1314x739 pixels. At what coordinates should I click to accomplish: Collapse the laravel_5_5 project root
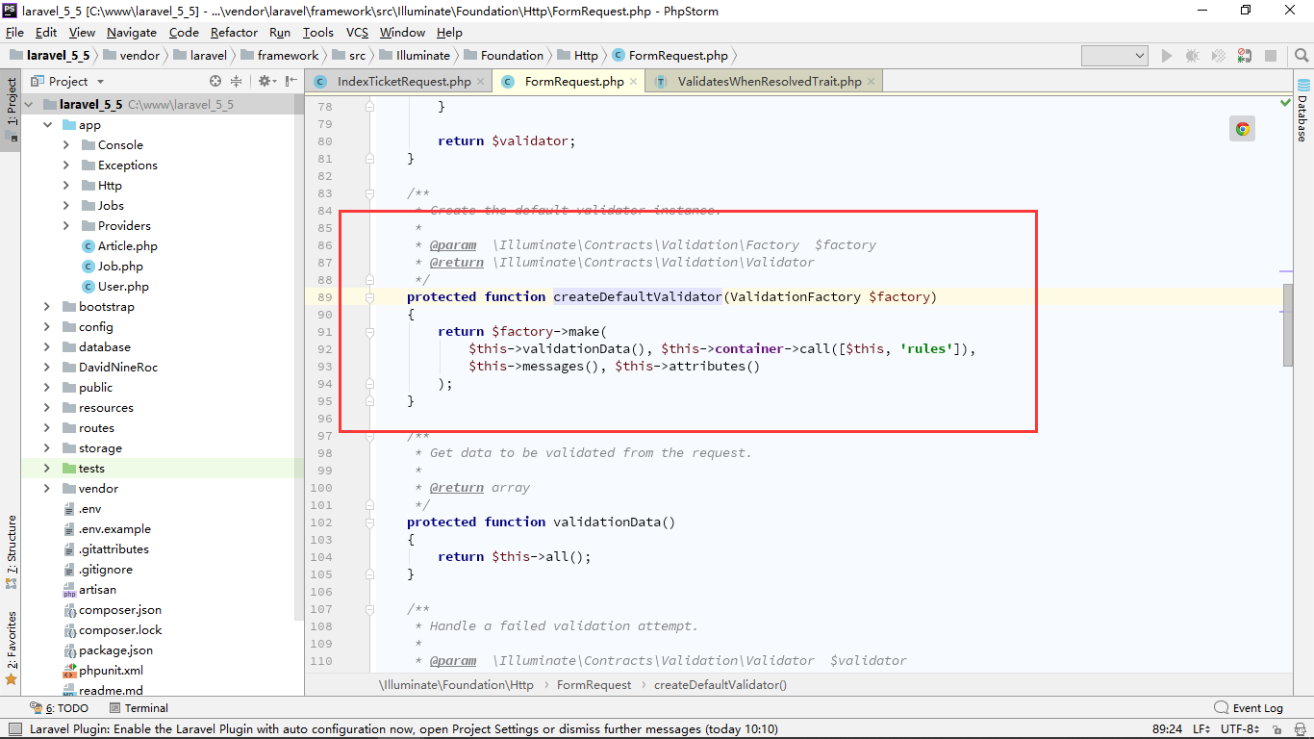point(29,104)
